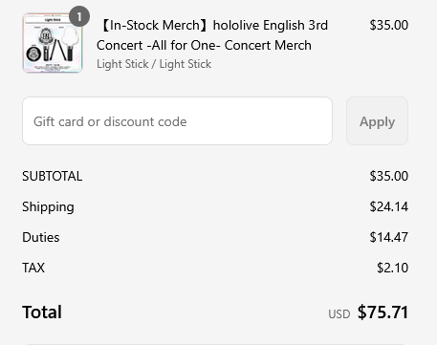
Task: Click the SUBTOTAL label
Action: tap(53, 176)
